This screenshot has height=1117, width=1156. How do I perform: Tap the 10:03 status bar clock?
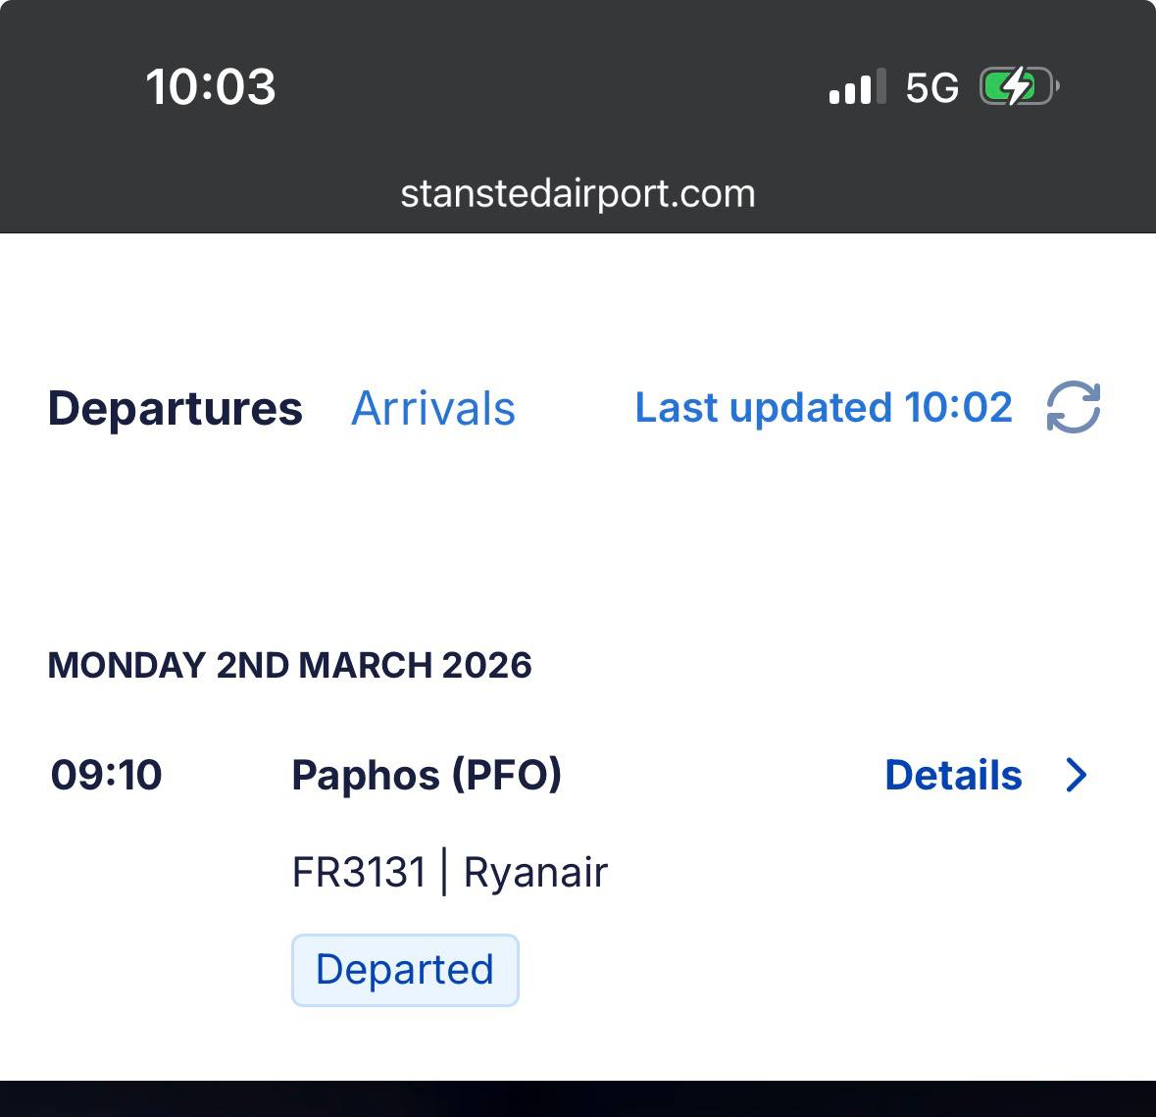pos(211,87)
